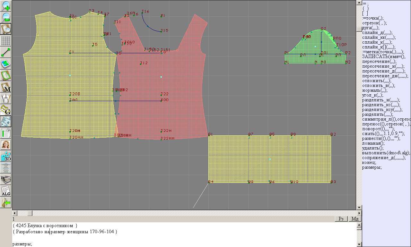Click the zoom out magnifier icon
The height and width of the screenshot is (247, 411).
click(6, 17)
